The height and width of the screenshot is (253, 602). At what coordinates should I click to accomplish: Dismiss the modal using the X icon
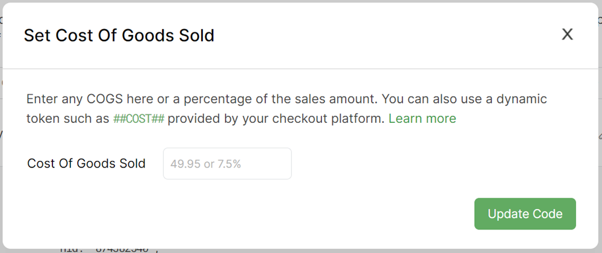(567, 35)
